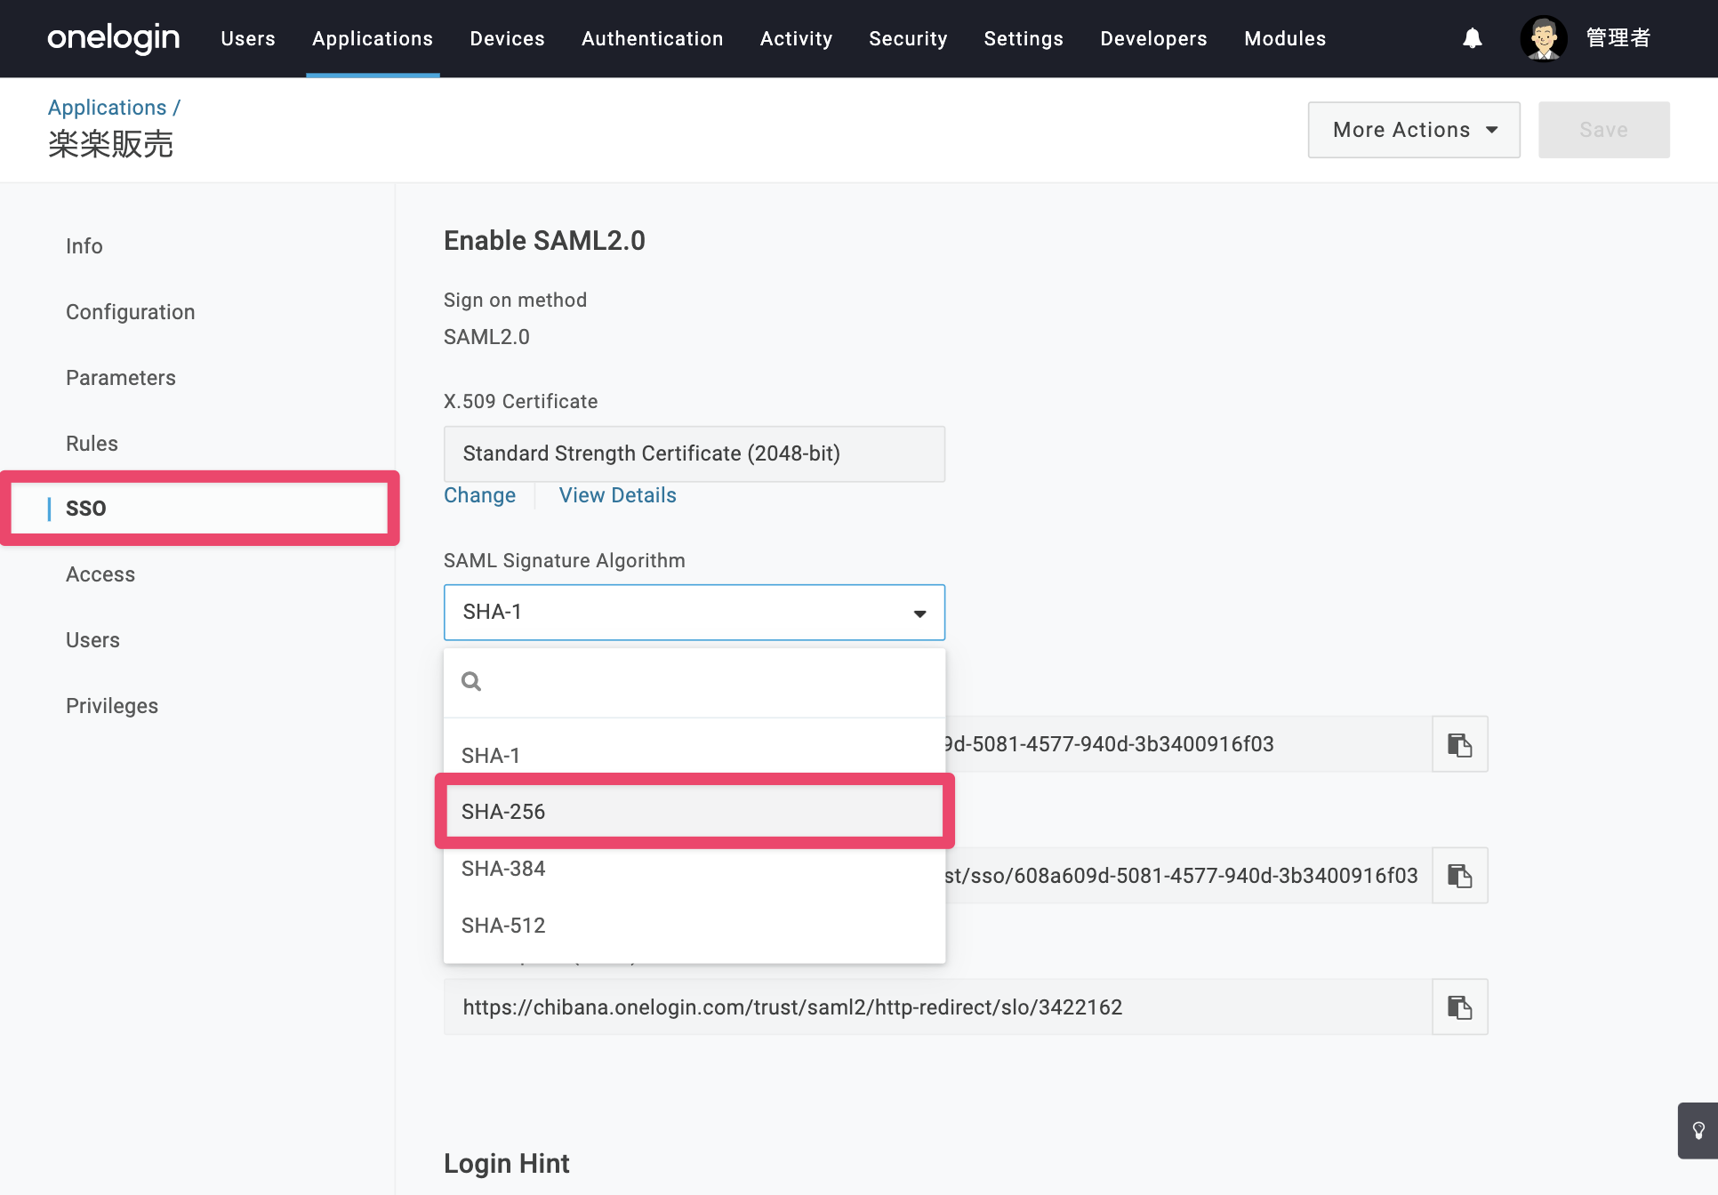Open the Devices menu
1718x1195 pixels.
click(x=507, y=38)
